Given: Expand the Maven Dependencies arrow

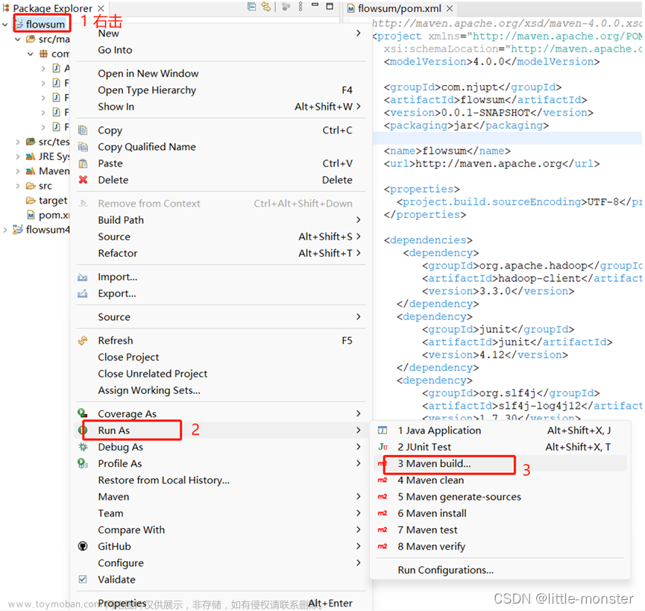Looking at the screenshot, I should coord(18,171).
